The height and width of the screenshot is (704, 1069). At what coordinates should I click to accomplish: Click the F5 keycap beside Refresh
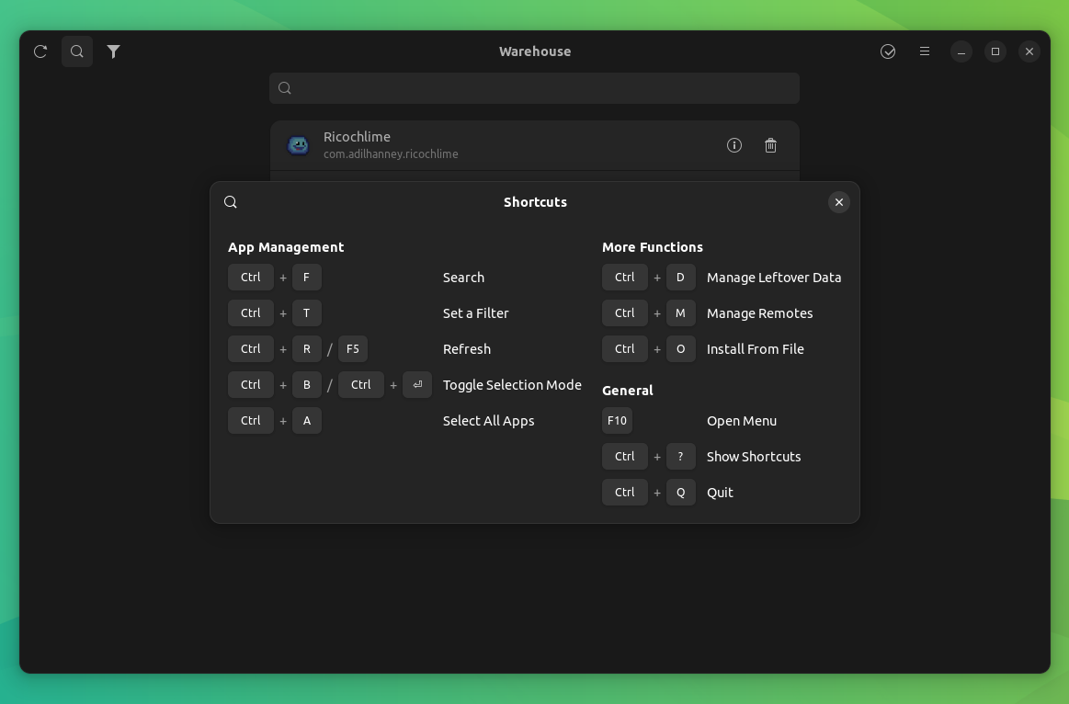point(353,348)
